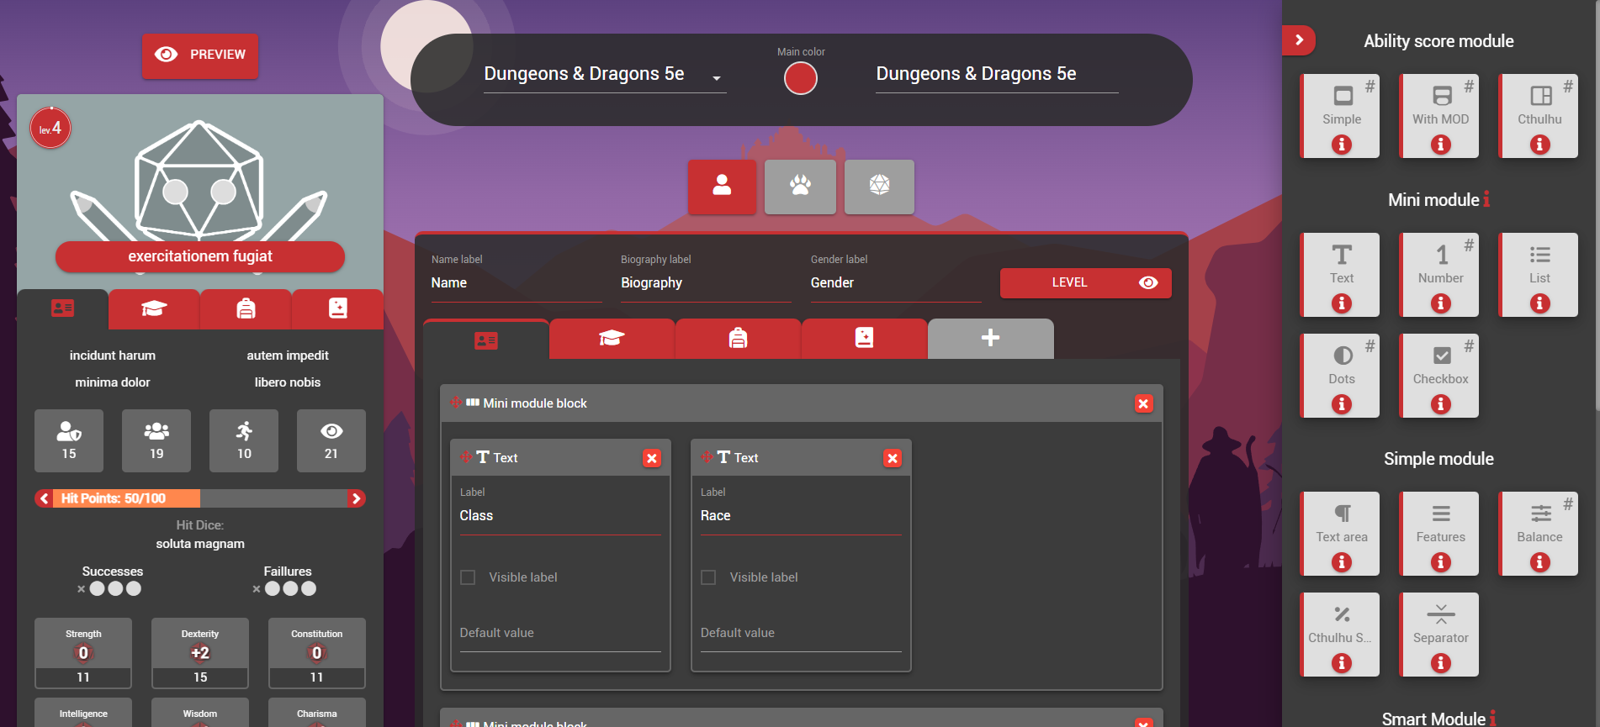This screenshot has width=1600, height=727.
Task: Add the Features simple module
Action: 1440,534
